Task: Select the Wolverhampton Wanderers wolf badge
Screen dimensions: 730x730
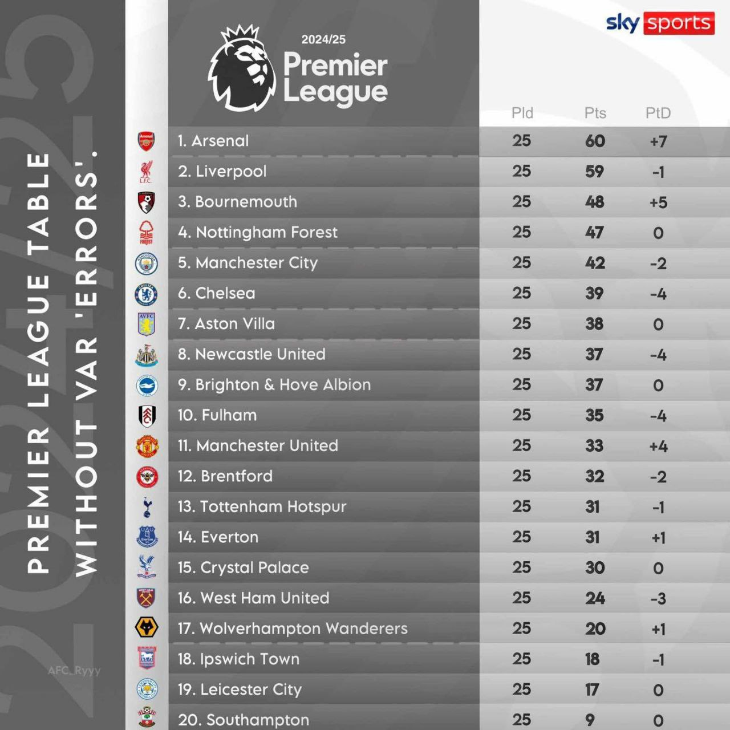Action: point(147,628)
